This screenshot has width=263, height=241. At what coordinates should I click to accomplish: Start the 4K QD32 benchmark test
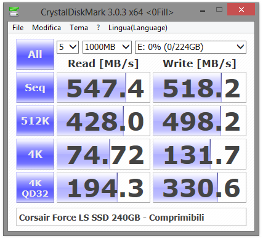35,187
